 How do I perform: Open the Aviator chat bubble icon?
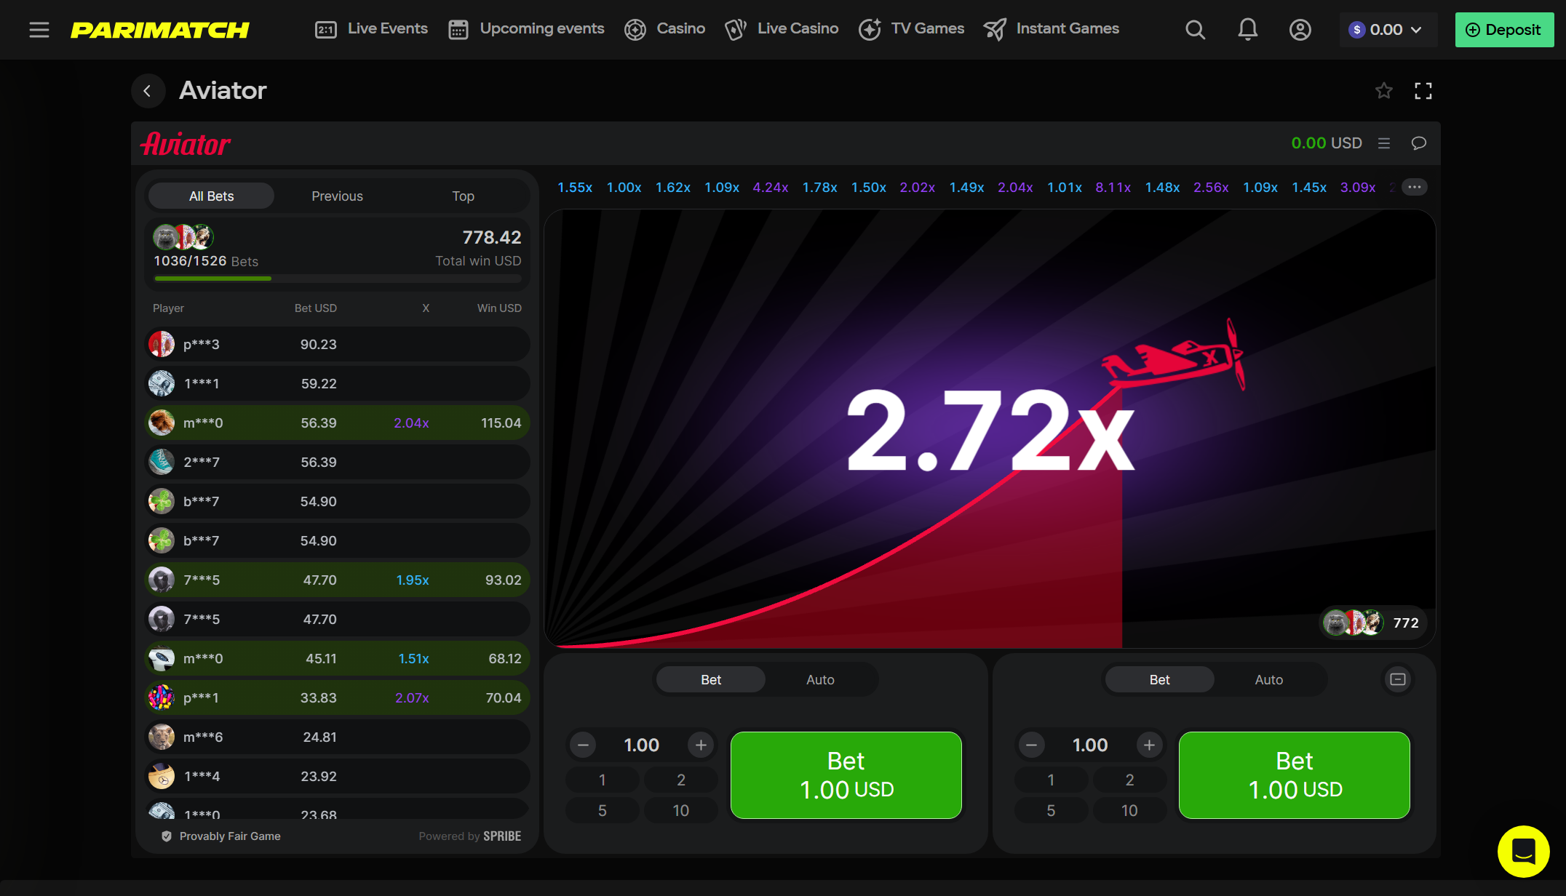1418,143
